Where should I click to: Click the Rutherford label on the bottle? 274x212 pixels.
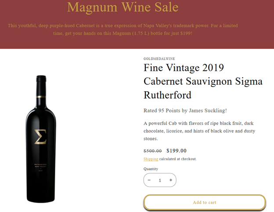pos(41,165)
